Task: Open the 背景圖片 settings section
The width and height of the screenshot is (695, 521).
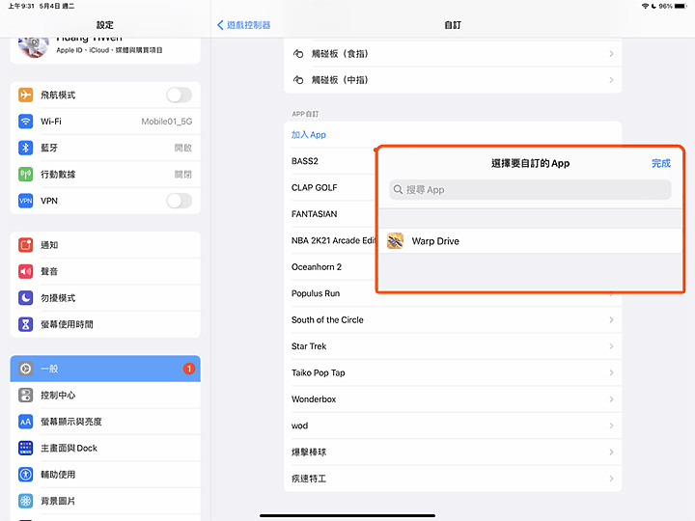Action: 105,501
